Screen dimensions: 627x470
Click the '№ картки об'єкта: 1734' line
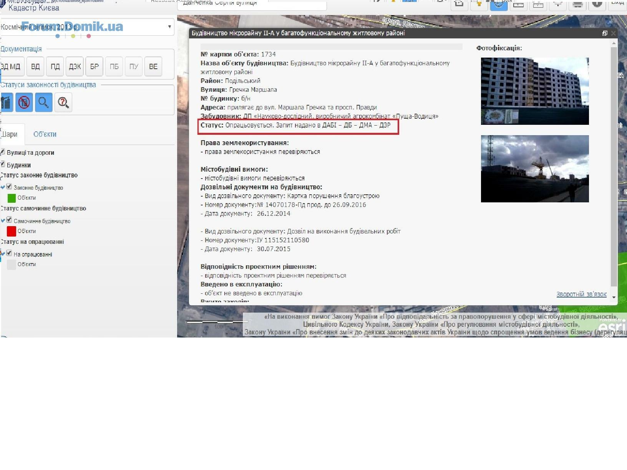pos(238,54)
